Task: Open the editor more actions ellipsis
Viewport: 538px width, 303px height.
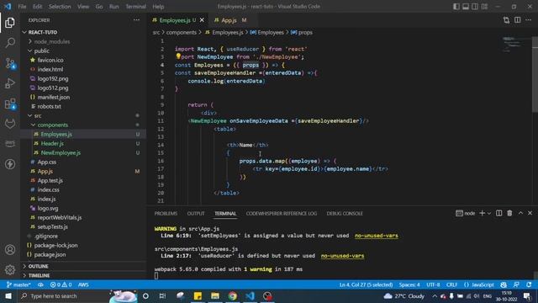Action: click(x=529, y=20)
